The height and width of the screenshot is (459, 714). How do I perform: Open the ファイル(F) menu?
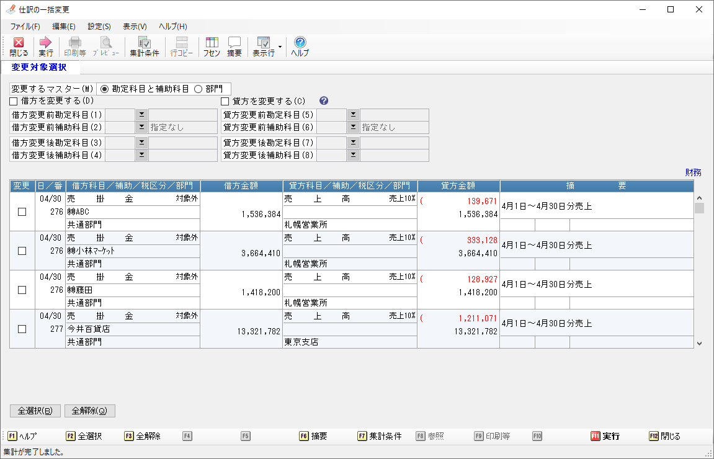click(25, 27)
